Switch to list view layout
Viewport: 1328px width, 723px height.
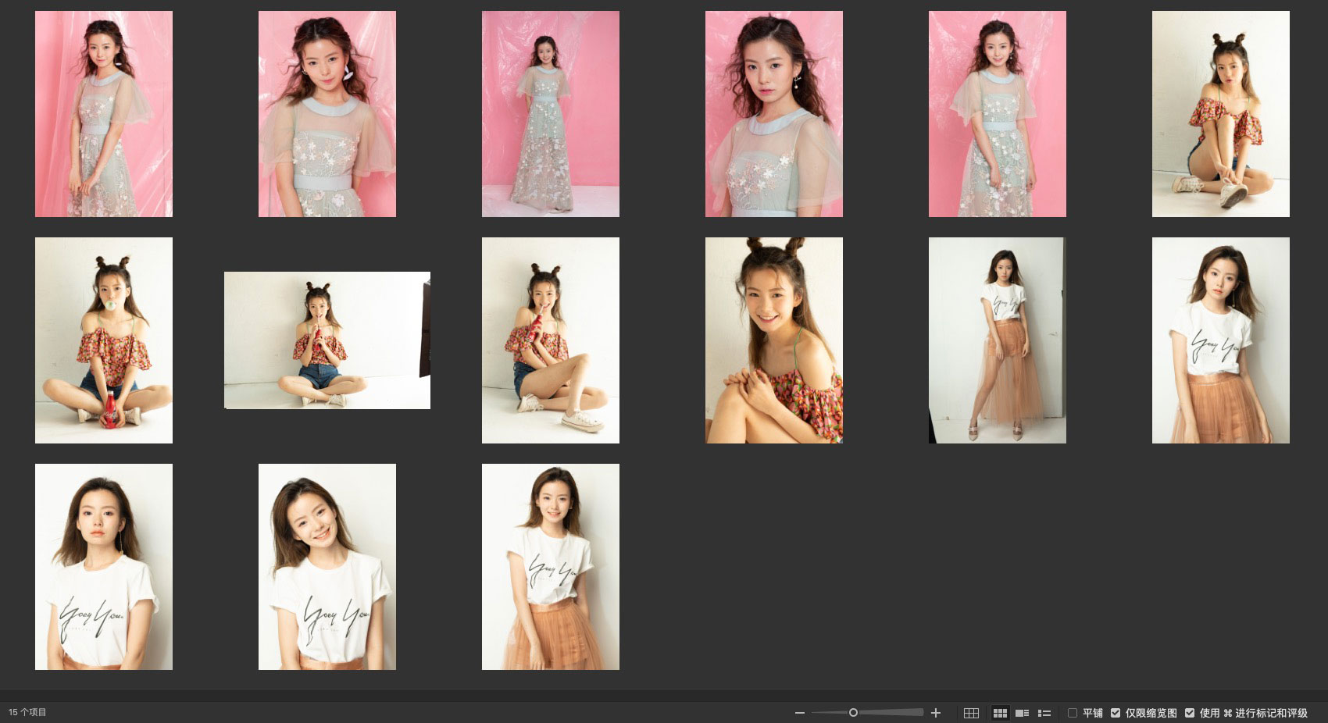[x=1044, y=713]
